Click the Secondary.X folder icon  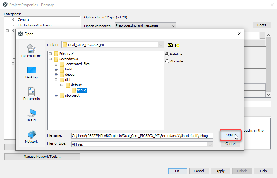[x=57, y=59]
